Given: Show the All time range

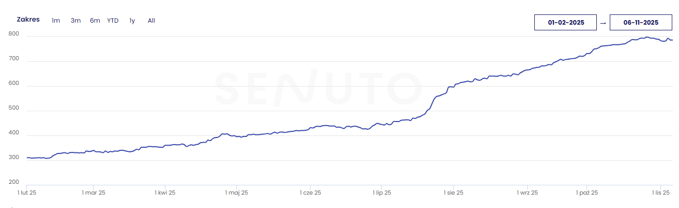Looking at the screenshot, I should [x=151, y=21].
